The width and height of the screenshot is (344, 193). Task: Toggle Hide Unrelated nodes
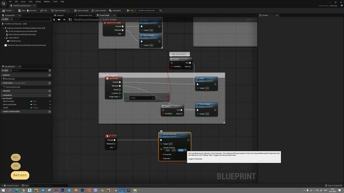coord(58,11)
